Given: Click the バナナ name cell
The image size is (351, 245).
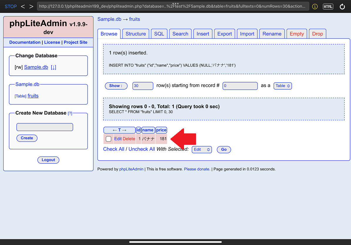Looking at the screenshot, I should 148,139.
